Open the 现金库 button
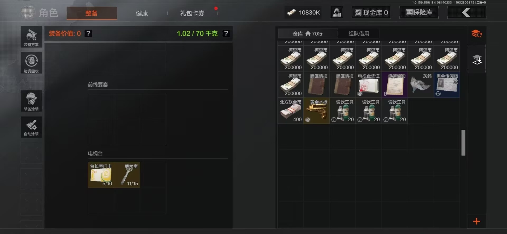507x234 pixels. tap(371, 12)
